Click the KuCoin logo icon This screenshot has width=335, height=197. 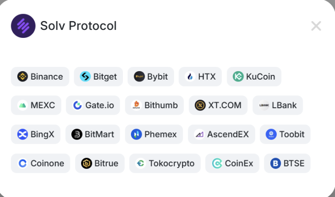(x=238, y=77)
